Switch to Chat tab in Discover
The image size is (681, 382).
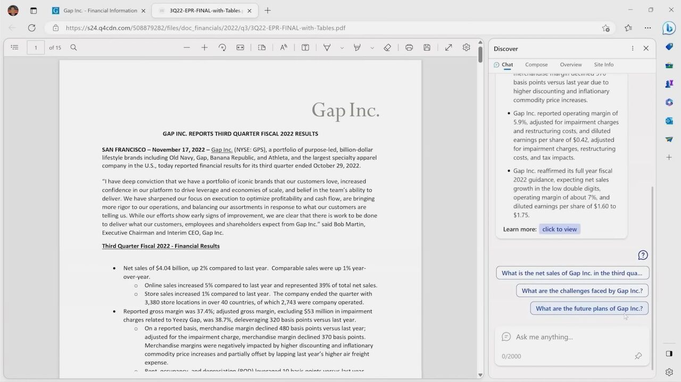click(x=503, y=65)
